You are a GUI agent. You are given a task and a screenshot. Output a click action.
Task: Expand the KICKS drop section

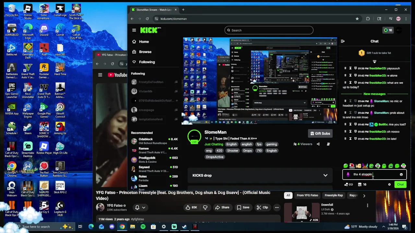(x=325, y=175)
